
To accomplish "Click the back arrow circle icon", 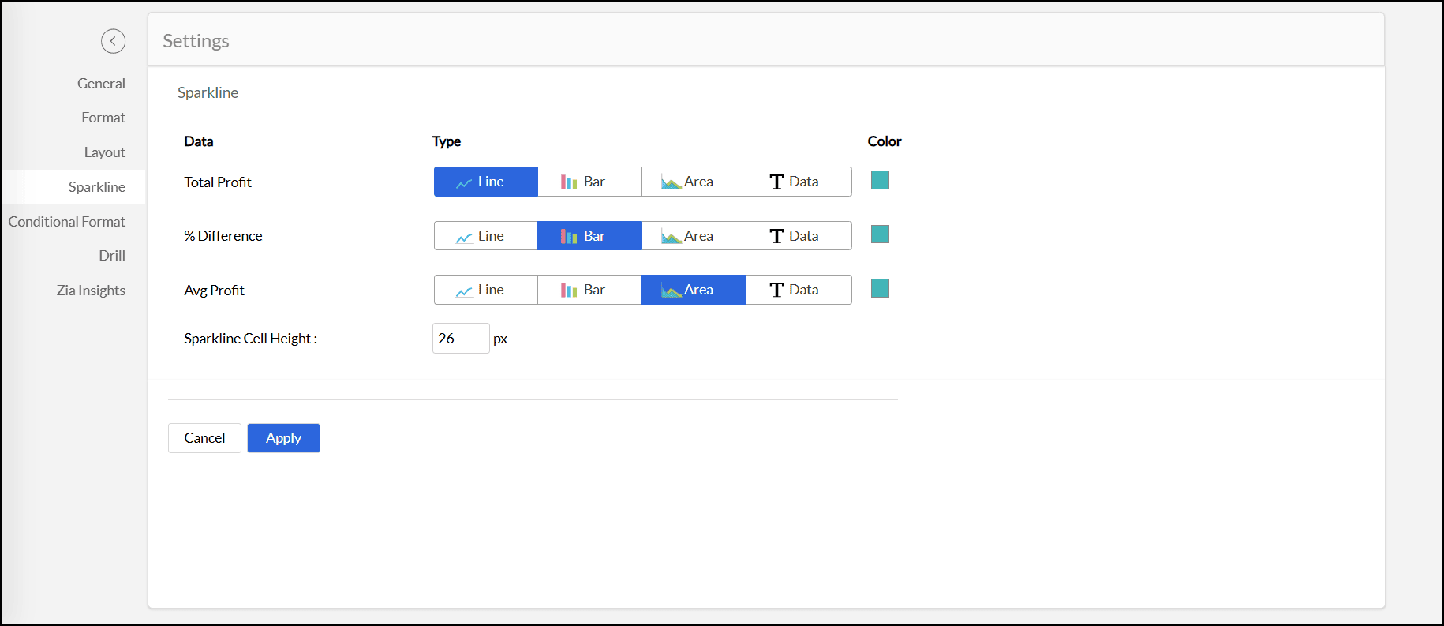I will (x=113, y=41).
